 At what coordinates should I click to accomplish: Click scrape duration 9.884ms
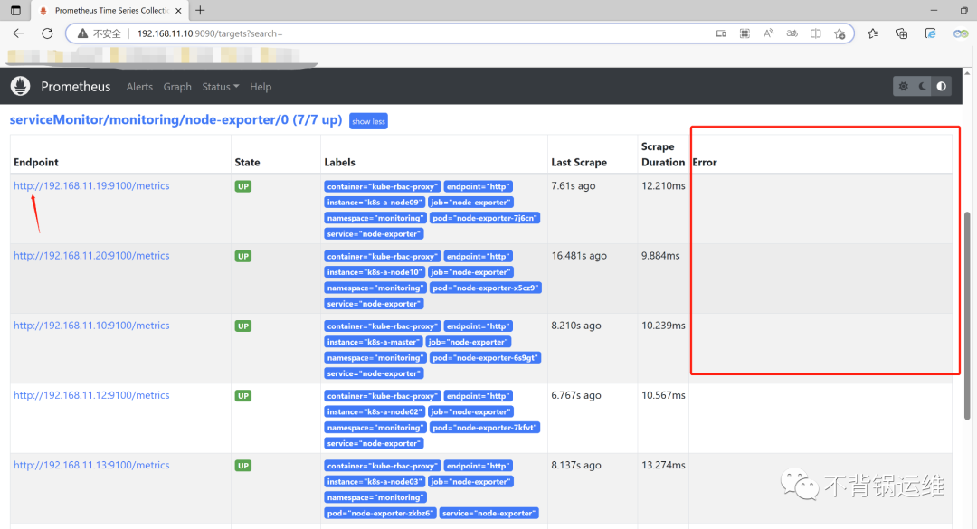click(660, 256)
